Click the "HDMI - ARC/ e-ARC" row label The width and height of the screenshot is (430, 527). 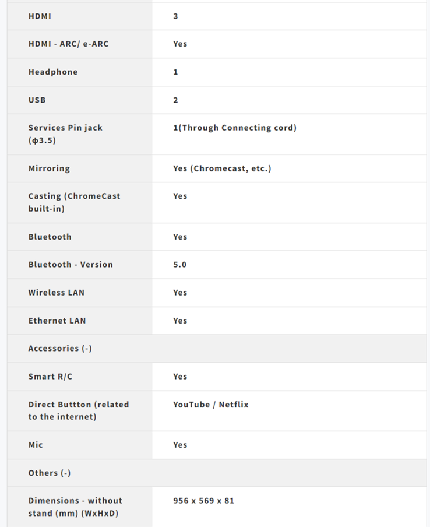pos(68,44)
